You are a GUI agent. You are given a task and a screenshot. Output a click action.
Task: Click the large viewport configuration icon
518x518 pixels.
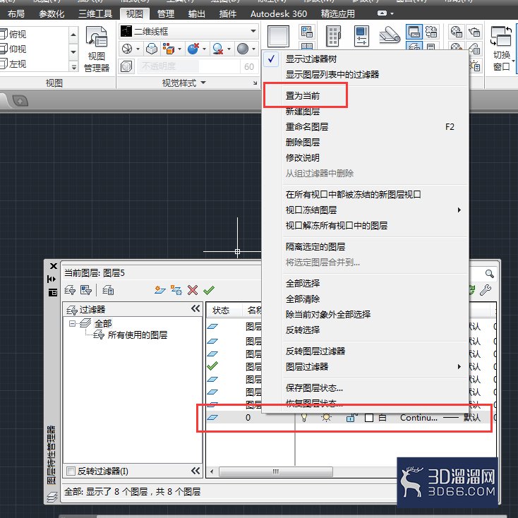coord(278,36)
